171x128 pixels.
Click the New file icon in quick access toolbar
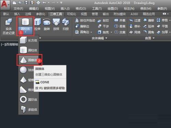(x=14, y=3)
